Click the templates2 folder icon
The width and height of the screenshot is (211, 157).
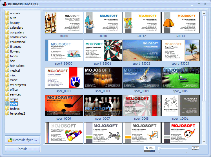7,113
